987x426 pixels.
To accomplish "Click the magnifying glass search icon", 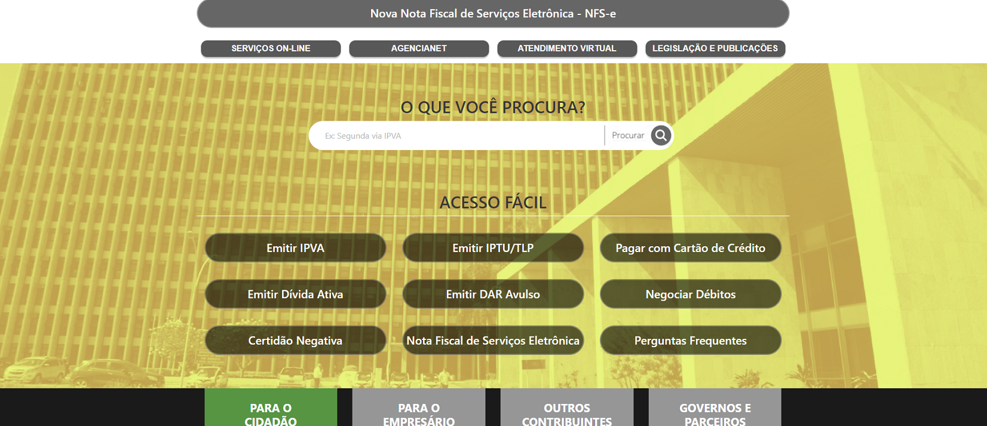I will coord(660,136).
